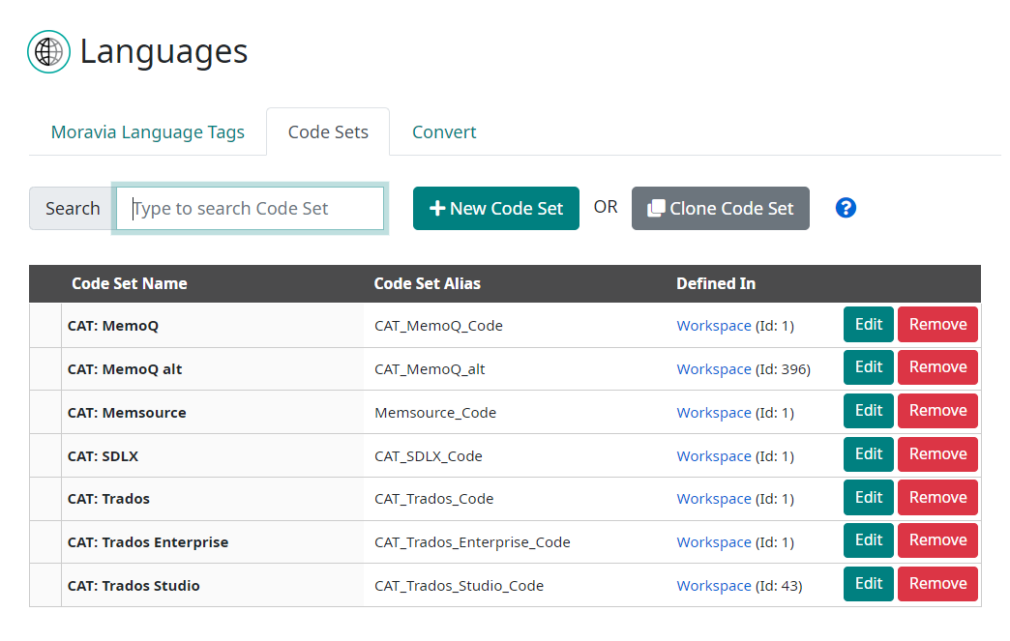This screenshot has height=641, width=1010.
Task: Open Workspace link in CAT: MemoQ row
Action: pos(714,326)
